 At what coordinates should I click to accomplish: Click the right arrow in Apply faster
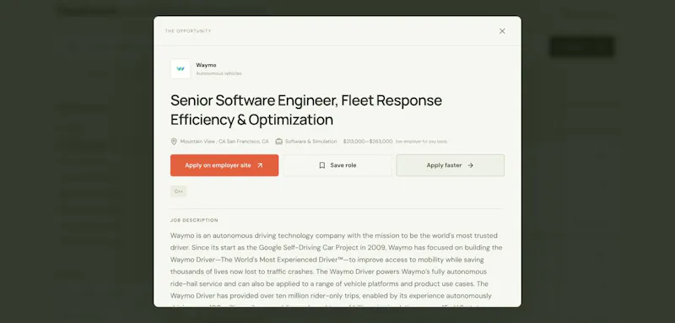(470, 165)
